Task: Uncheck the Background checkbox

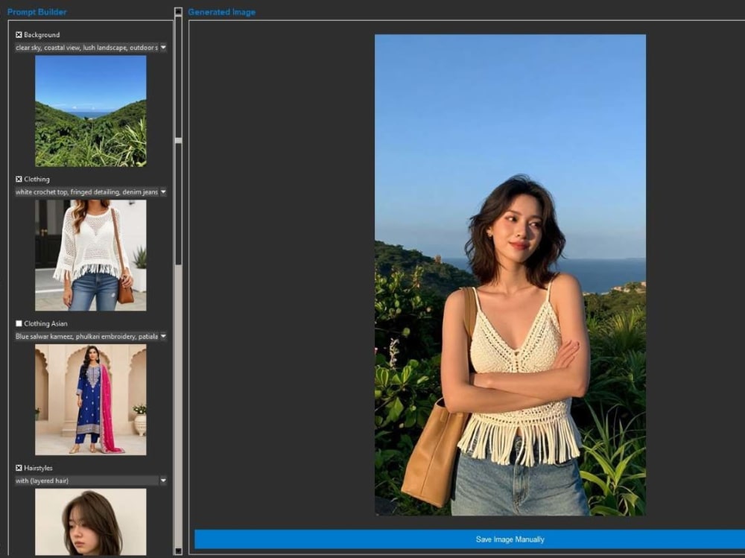Action: click(19, 35)
